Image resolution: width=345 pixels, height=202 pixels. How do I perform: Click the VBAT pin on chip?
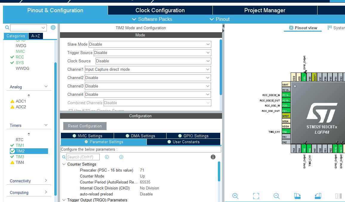pyautogui.click(x=286, y=84)
